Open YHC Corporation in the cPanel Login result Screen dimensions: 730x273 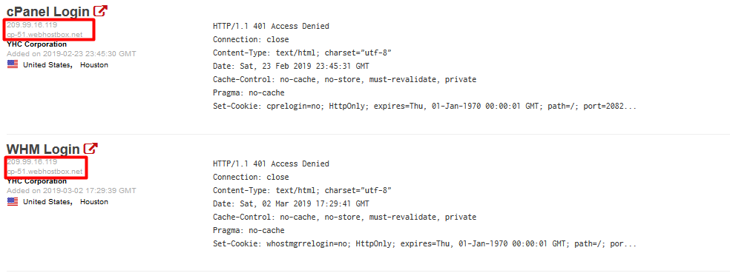tap(37, 44)
